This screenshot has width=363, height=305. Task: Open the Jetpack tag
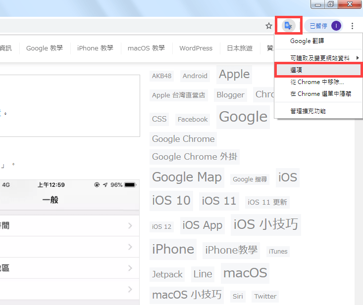(x=167, y=274)
